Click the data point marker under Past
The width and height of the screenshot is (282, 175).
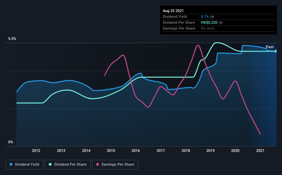click(x=276, y=51)
